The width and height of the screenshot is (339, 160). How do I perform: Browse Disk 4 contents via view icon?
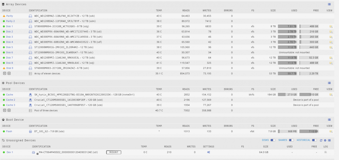(331, 42)
